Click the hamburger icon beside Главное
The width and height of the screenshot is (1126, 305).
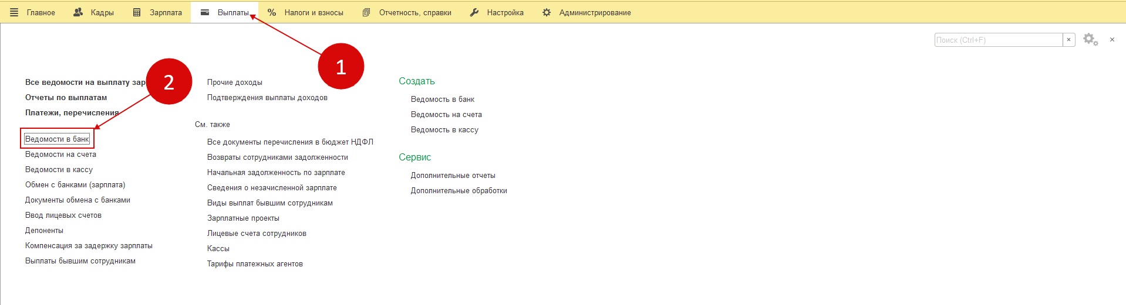click(14, 12)
